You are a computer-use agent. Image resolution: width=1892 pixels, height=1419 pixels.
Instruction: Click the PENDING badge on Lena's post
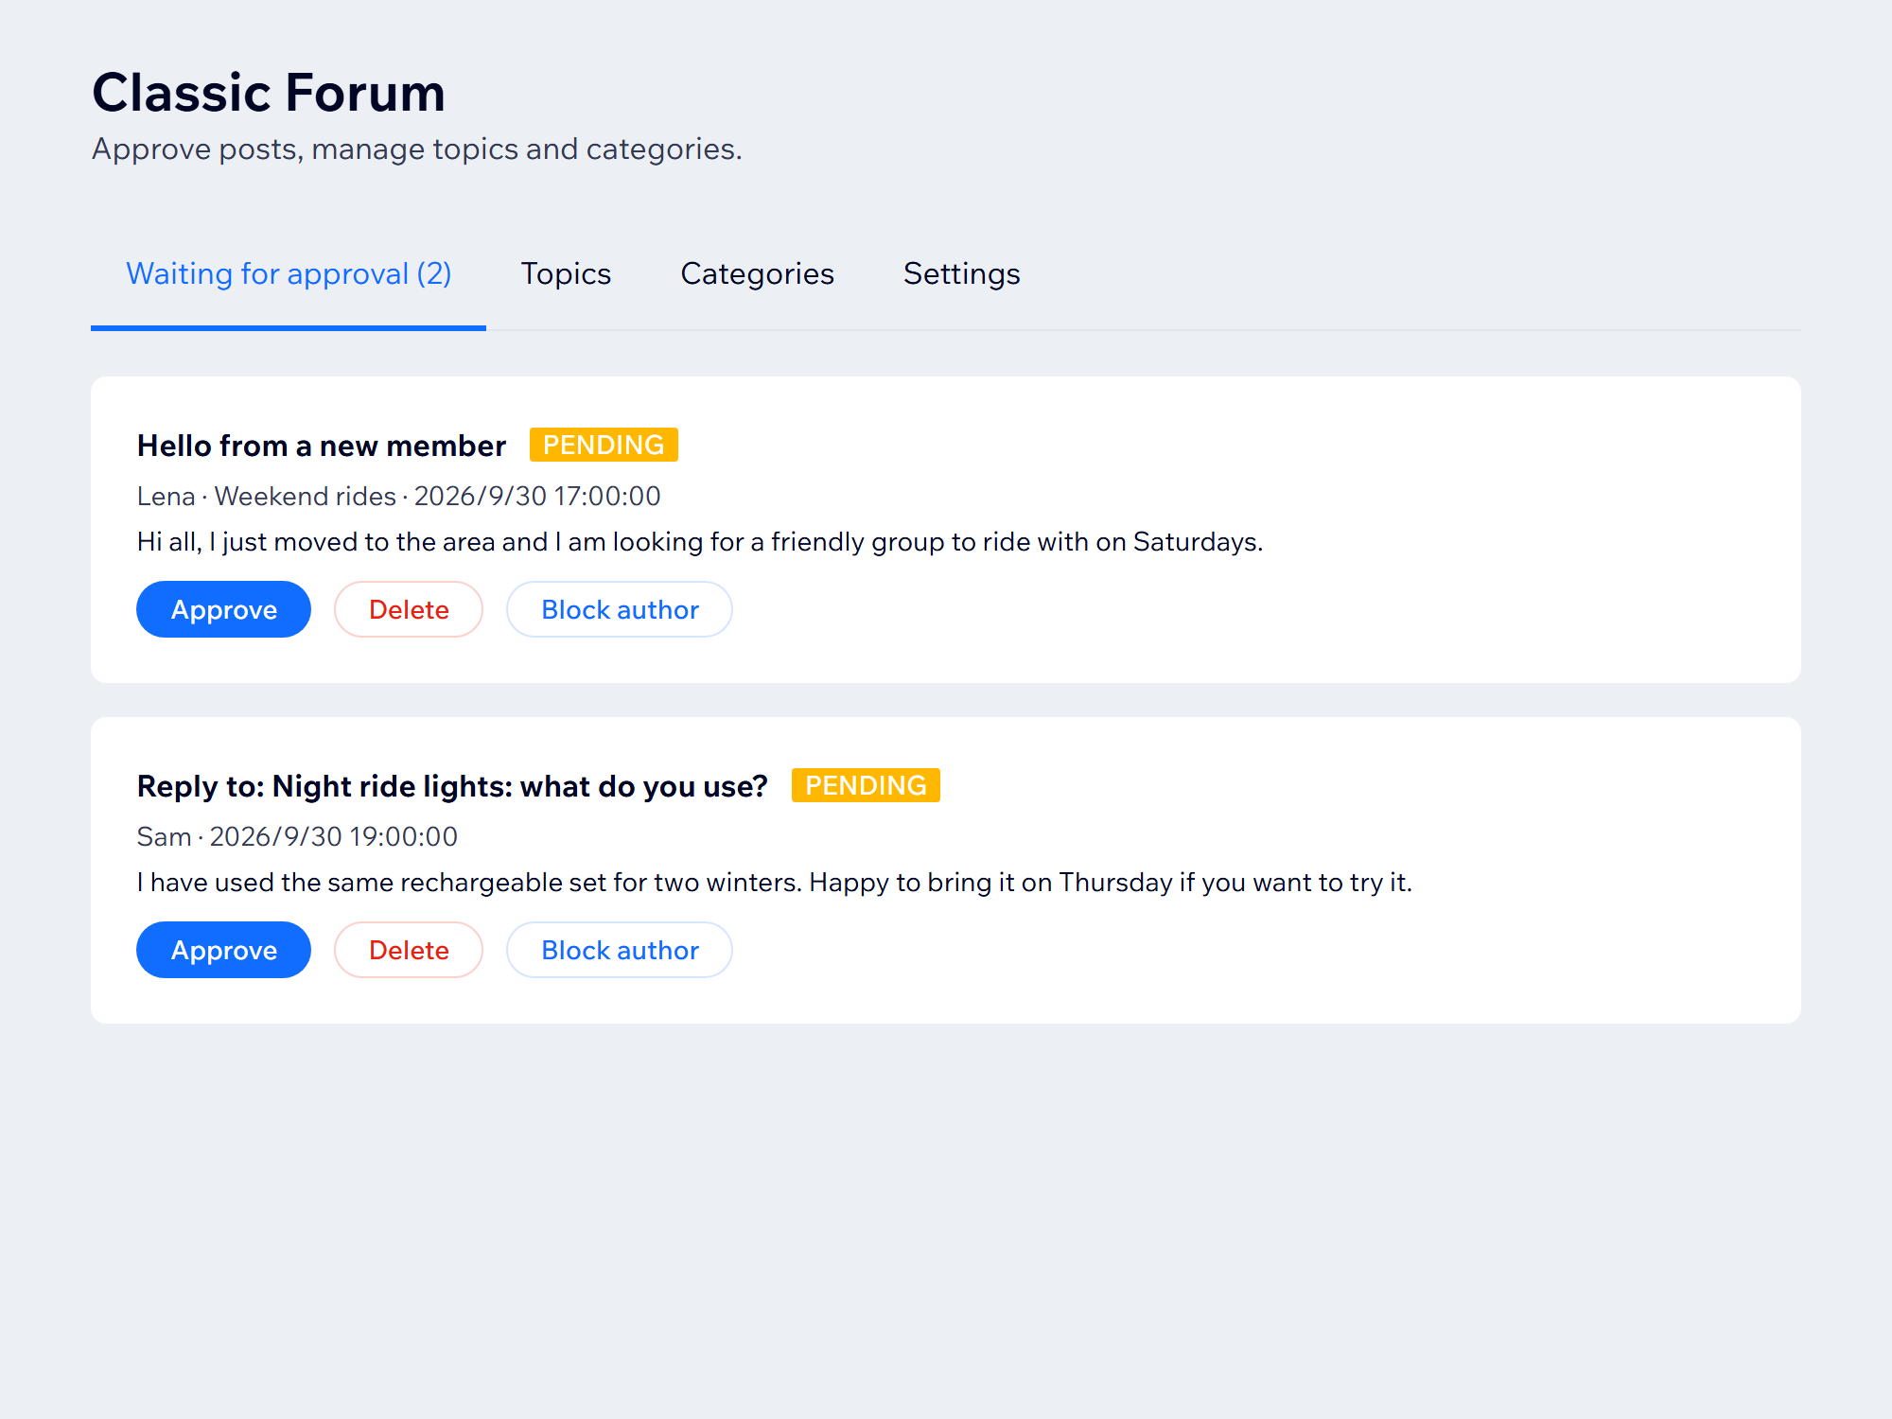(x=604, y=445)
